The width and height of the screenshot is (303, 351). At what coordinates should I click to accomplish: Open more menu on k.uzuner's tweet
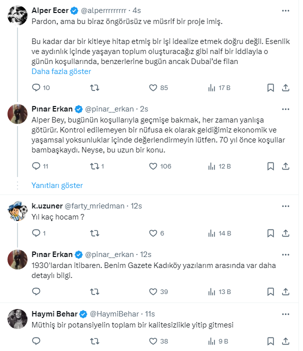pos(285,206)
